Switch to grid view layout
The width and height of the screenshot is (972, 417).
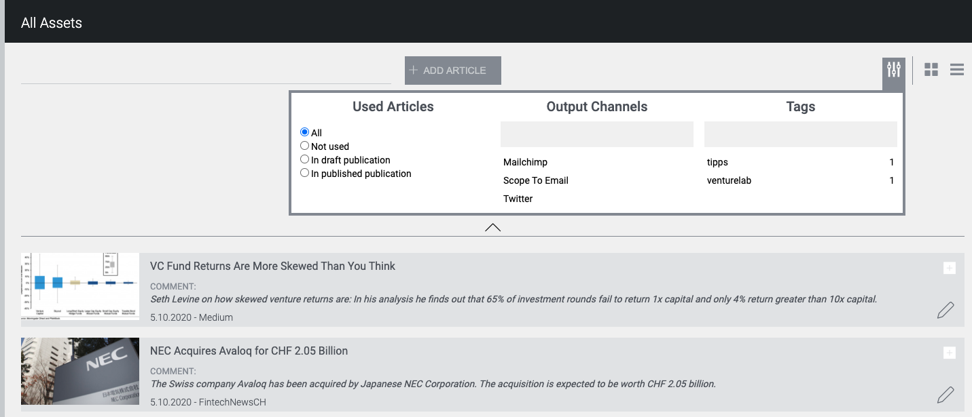pos(931,70)
